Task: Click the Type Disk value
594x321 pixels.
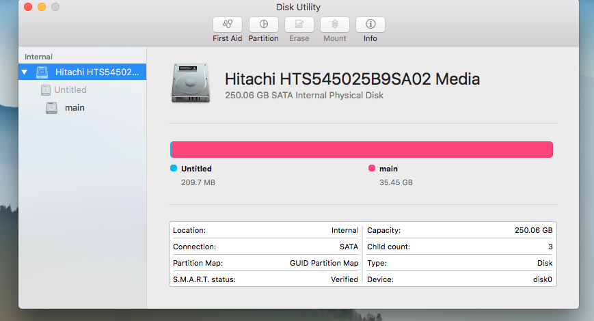Action: (x=545, y=263)
